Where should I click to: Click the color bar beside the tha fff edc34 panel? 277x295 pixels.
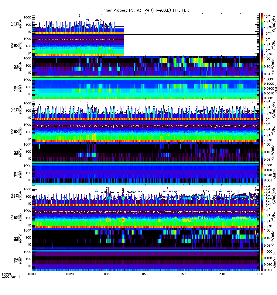coord(262,24)
